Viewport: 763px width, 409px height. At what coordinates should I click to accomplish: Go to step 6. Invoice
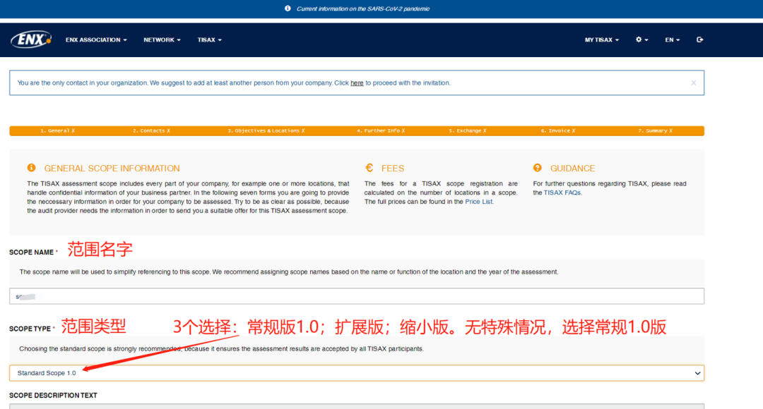pyautogui.click(x=557, y=130)
